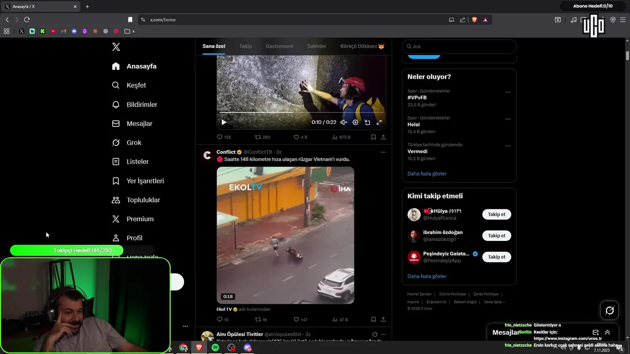
Task: Open the Vietnam storm video thumbnail
Action: coord(285,235)
